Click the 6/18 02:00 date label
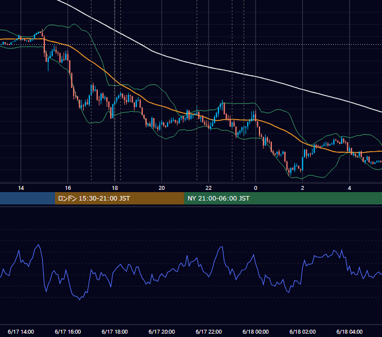This screenshot has width=382, height=337. coord(303,331)
